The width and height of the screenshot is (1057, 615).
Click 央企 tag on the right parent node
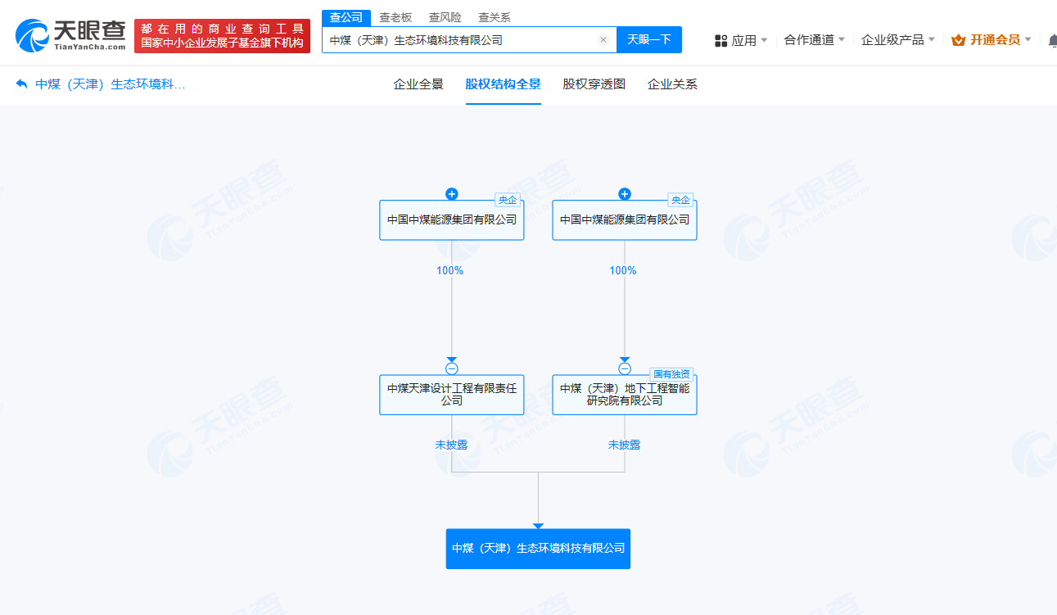pos(680,200)
